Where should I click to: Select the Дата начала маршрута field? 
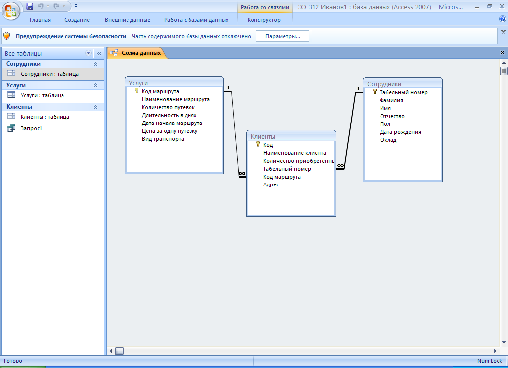click(x=172, y=123)
